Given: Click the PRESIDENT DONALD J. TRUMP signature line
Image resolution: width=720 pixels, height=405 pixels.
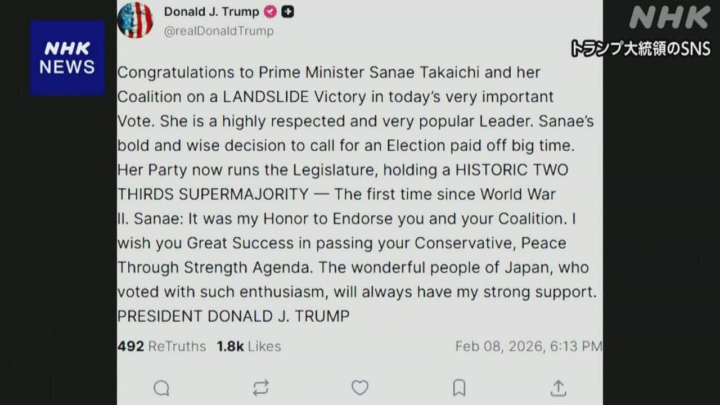Looking at the screenshot, I should [233, 316].
